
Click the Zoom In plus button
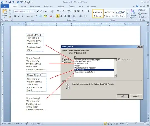point(145,124)
